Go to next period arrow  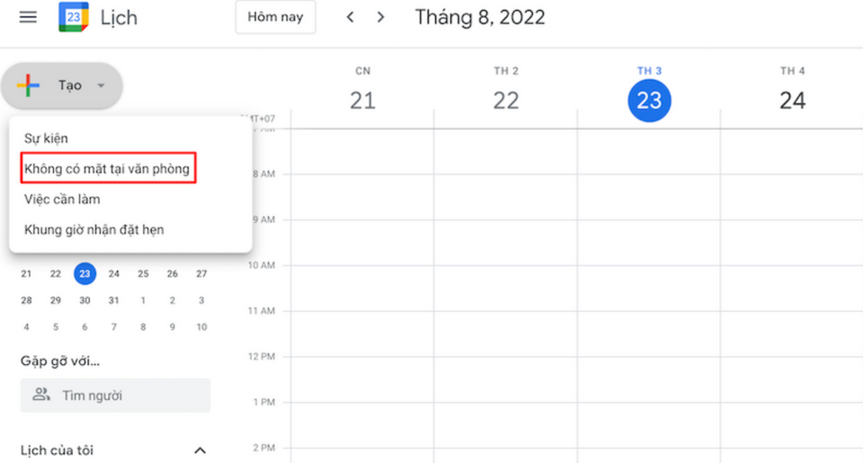coord(381,17)
